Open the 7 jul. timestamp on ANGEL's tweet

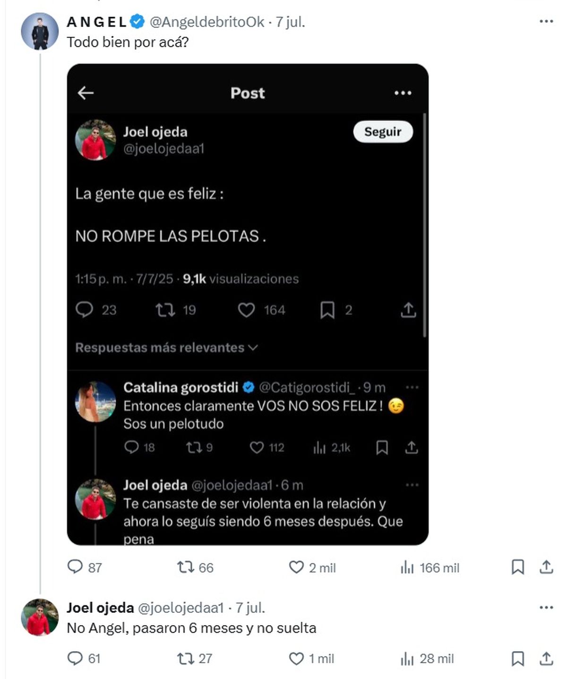pyautogui.click(x=290, y=22)
